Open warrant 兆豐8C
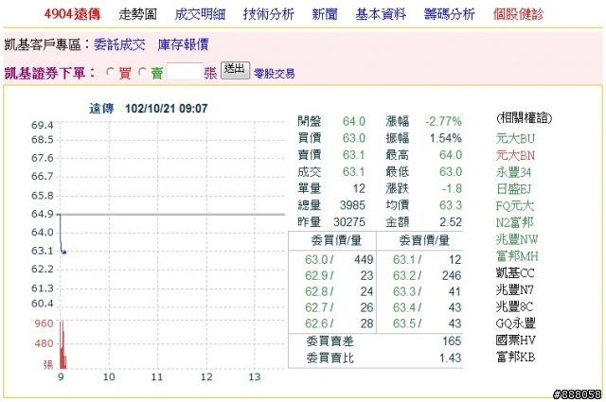 pos(514,306)
